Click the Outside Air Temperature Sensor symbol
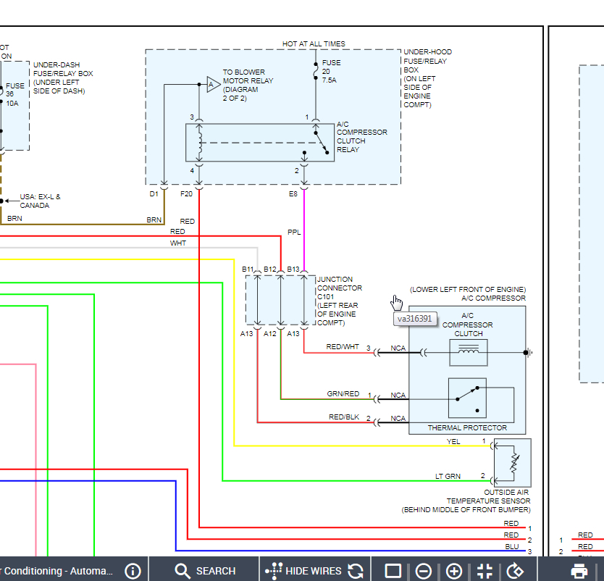This screenshot has height=581, width=604. [x=513, y=463]
